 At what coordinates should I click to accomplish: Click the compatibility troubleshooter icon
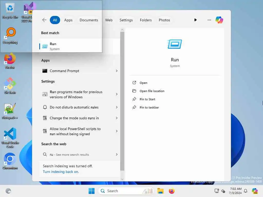[x=45, y=94]
